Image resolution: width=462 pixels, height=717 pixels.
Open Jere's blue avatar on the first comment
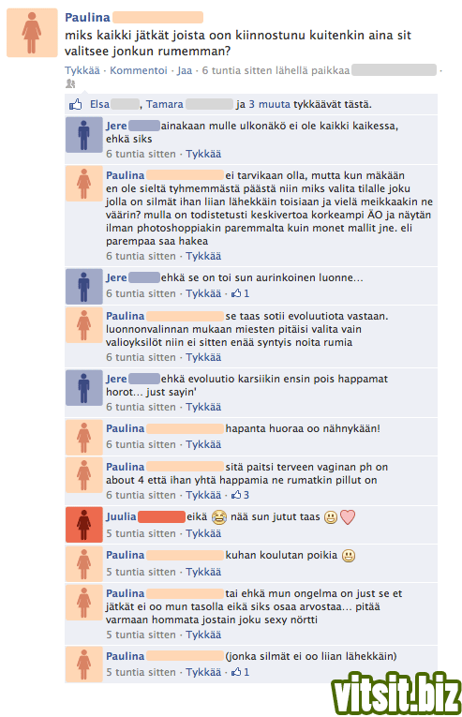pos(83,134)
